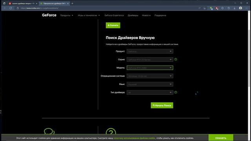Viewport: 251px width, 141px height.
Task: Open the Тип драйвера dropdown
Action: click(150, 92)
